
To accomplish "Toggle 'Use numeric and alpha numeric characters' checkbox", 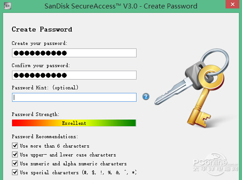I will coord(15,164).
